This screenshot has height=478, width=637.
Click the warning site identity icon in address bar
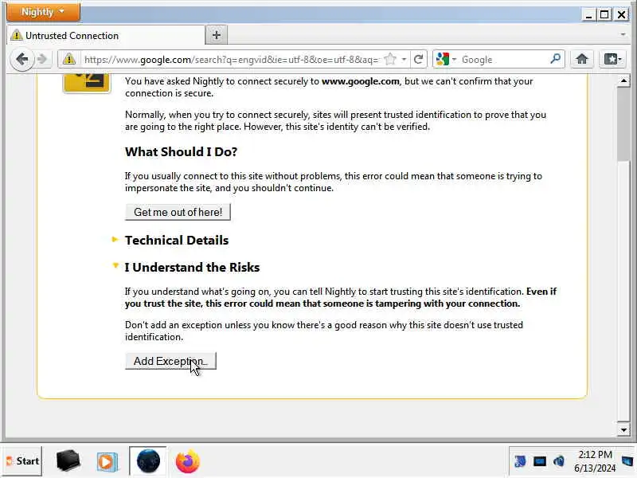pos(69,59)
